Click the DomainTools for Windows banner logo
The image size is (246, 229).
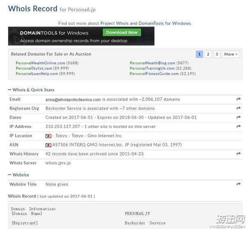(x=49, y=33)
